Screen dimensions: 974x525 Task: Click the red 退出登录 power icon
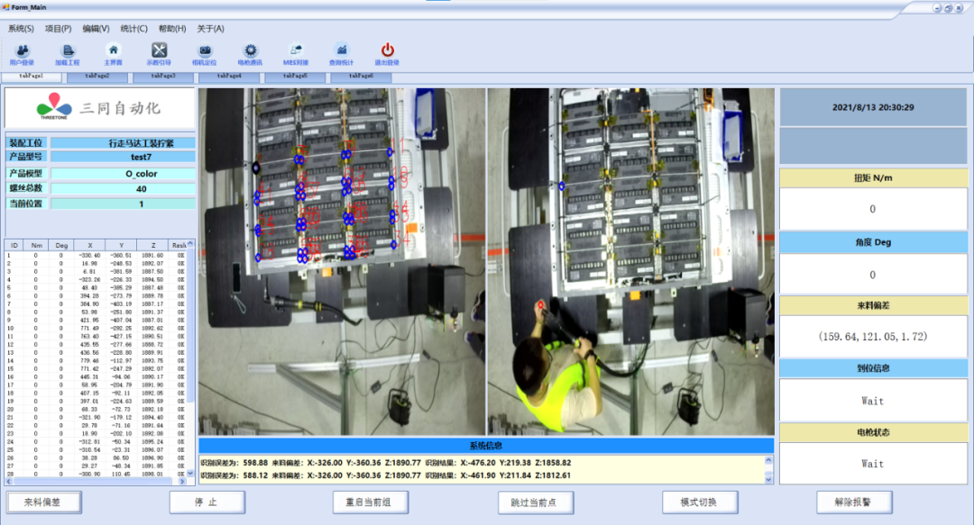(x=387, y=54)
